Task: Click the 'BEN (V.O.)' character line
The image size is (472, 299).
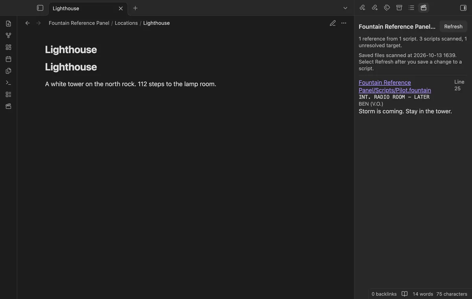Action: pyautogui.click(x=371, y=104)
